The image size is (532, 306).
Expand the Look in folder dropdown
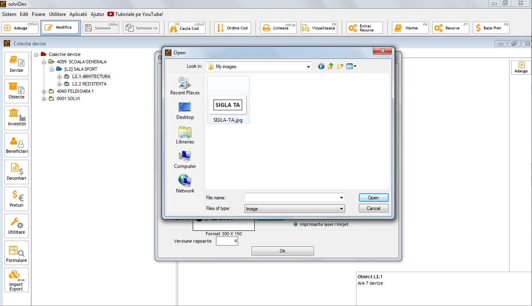tap(308, 67)
